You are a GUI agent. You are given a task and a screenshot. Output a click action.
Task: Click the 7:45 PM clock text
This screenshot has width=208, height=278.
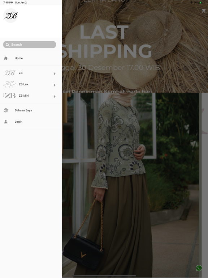point(8,3)
